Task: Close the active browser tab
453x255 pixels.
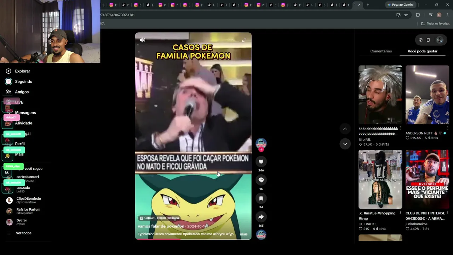Action: (359, 5)
